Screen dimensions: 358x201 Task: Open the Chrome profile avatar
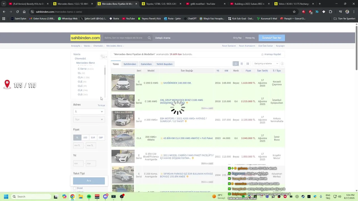tap(347, 12)
